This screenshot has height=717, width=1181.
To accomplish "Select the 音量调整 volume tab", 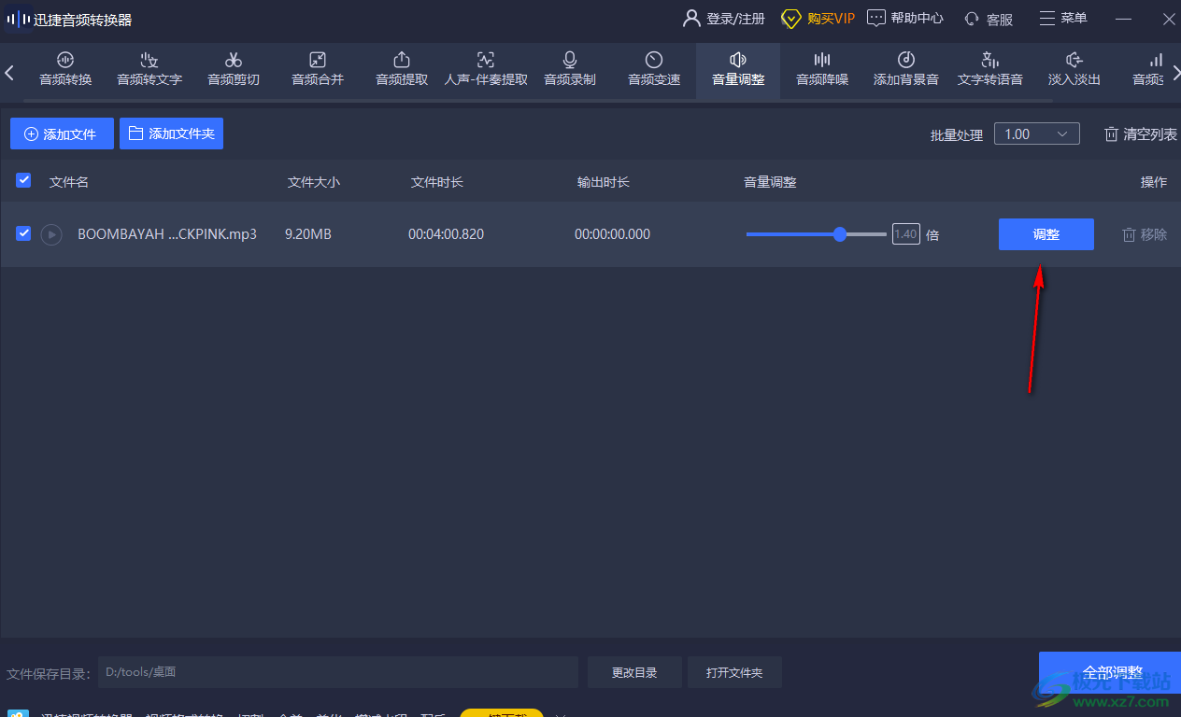I will [x=738, y=70].
